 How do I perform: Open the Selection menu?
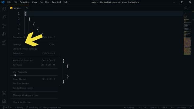coord(25,2)
